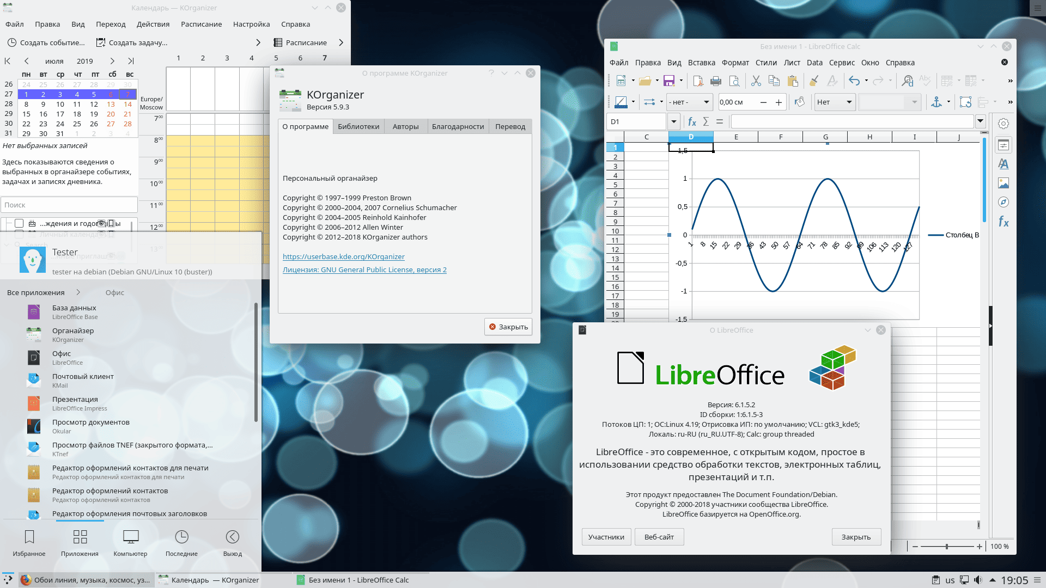Switch to the Авторы tab
The width and height of the screenshot is (1046, 588).
tap(405, 126)
